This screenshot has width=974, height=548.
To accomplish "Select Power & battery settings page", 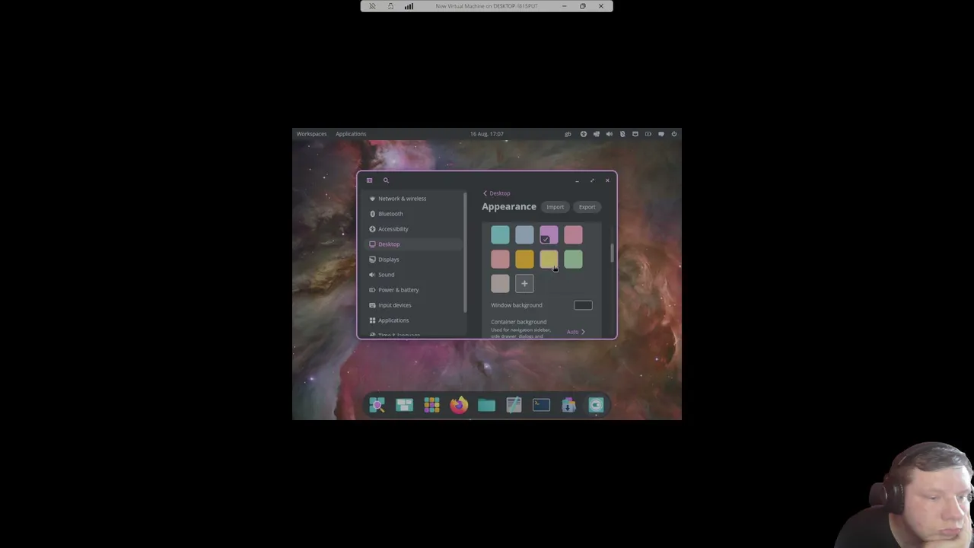I will tap(413, 290).
